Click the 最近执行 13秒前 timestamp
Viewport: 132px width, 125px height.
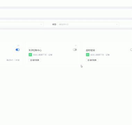click(x=13, y=60)
